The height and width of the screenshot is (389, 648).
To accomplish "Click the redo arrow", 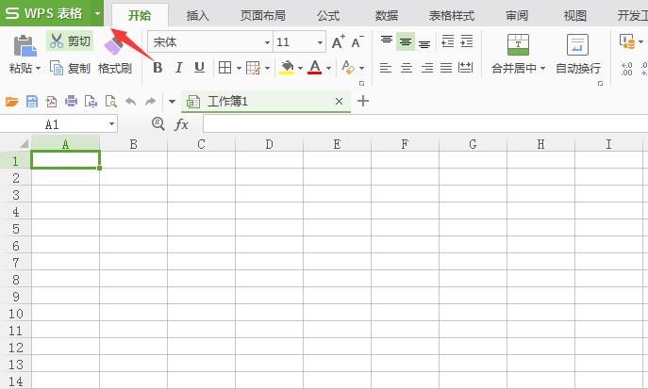I will (150, 101).
